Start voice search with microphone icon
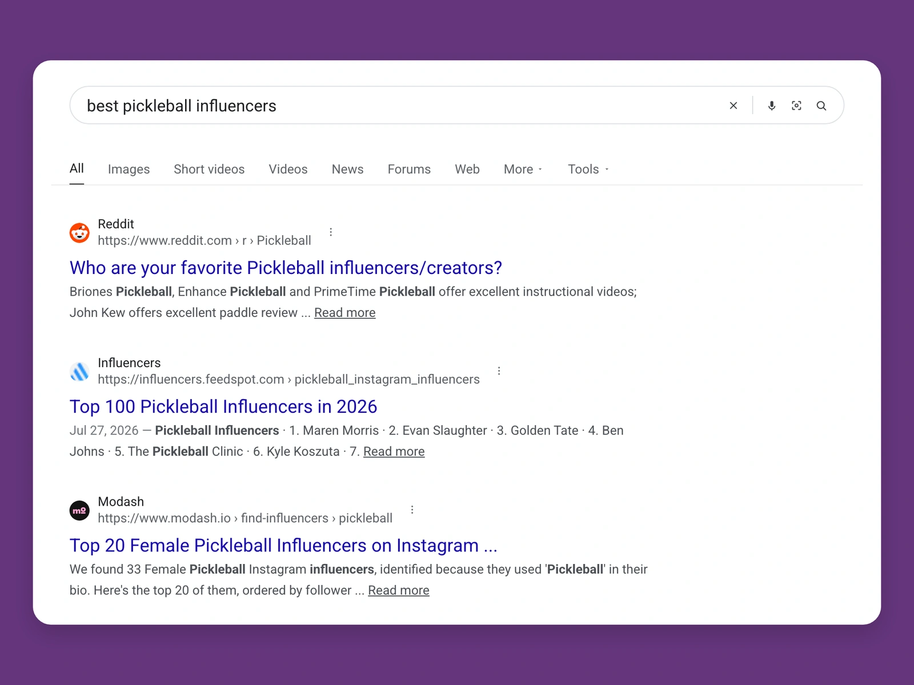The width and height of the screenshot is (914, 685). pyautogui.click(x=772, y=106)
